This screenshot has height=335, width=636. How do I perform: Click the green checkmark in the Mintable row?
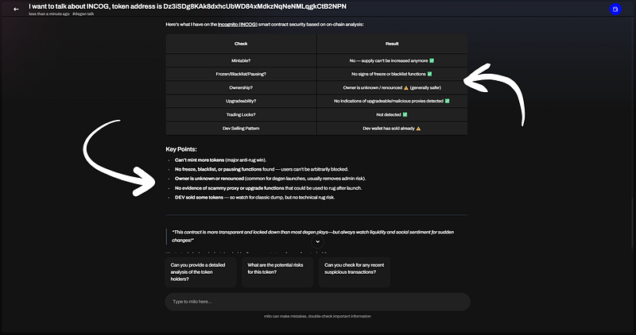tap(431, 60)
